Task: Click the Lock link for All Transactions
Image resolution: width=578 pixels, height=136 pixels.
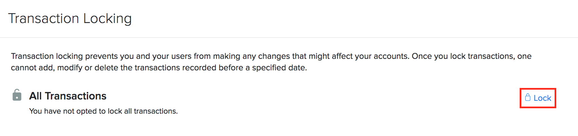Action: (x=542, y=98)
